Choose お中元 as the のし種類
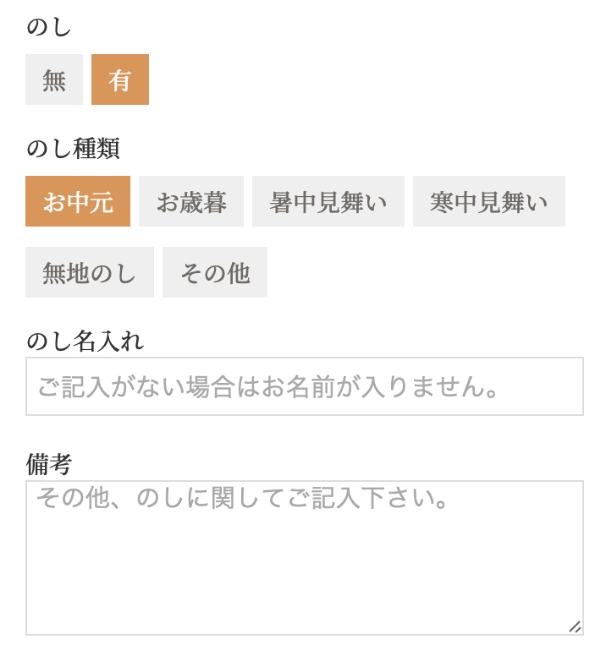Viewport: 606px width, 656px height. click(78, 201)
